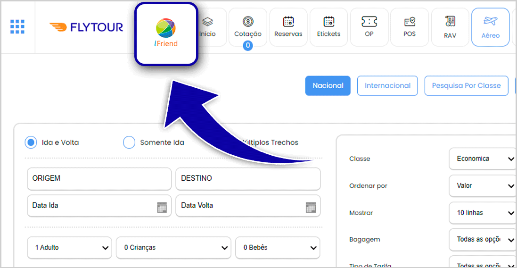Open the Ordenar por dropdown showing Valor
The image size is (517, 268).
pyautogui.click(x=483, y=186)
